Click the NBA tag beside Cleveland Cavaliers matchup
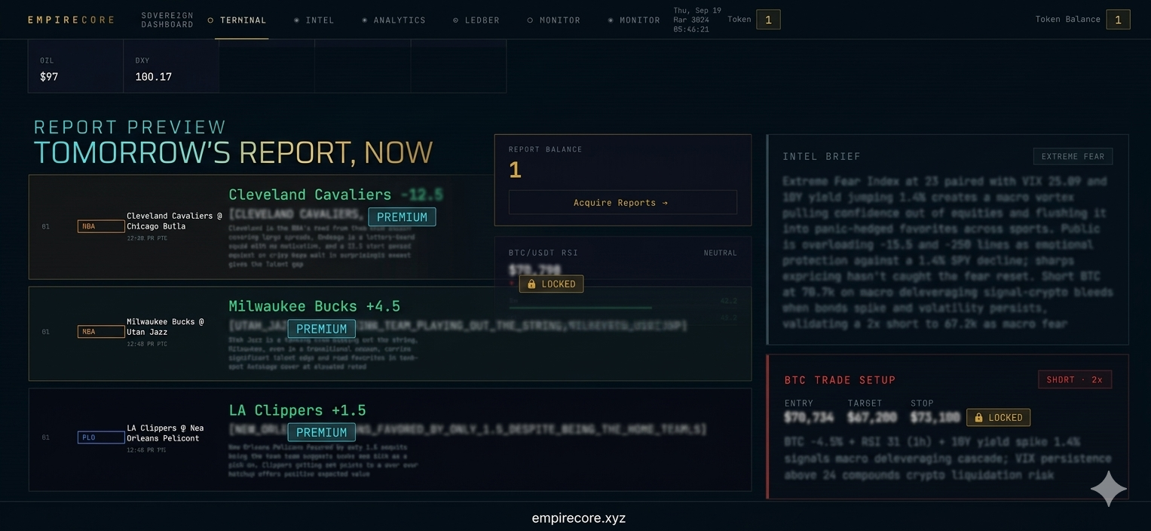 click(x=101, y=226)
